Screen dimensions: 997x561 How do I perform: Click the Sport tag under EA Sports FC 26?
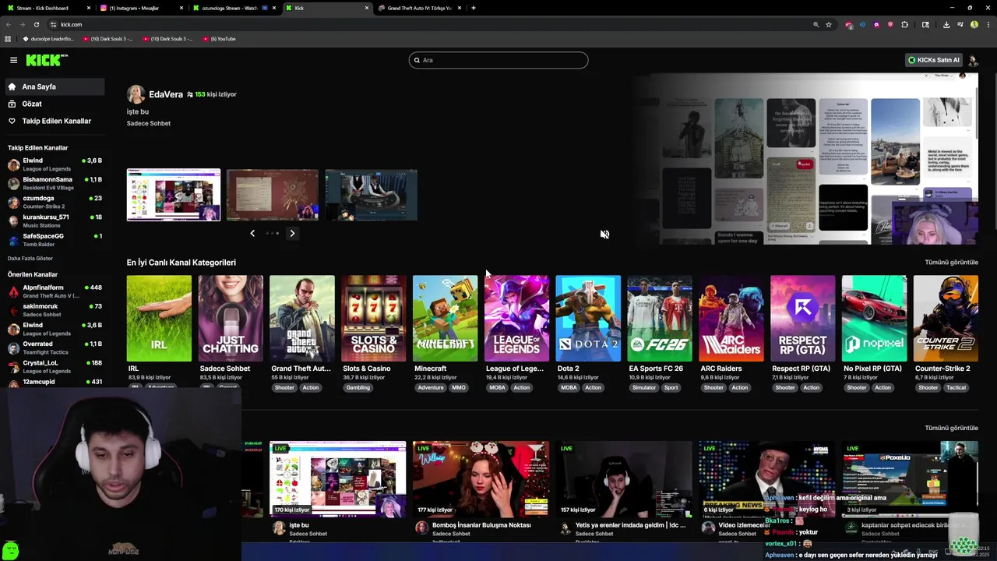coord(671,387)
